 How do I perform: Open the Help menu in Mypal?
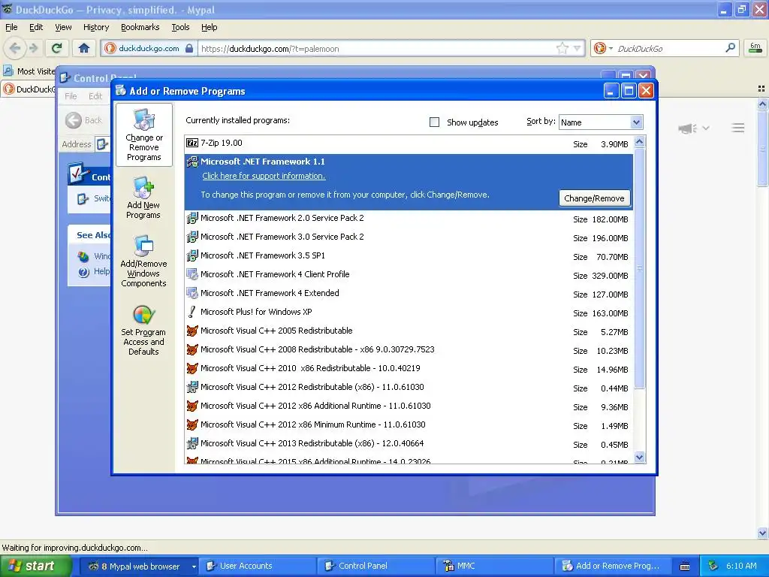(210, 27)
